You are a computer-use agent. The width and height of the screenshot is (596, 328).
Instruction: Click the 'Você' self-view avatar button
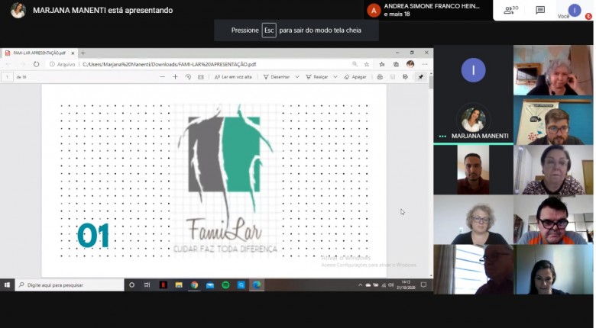[574, 10]
